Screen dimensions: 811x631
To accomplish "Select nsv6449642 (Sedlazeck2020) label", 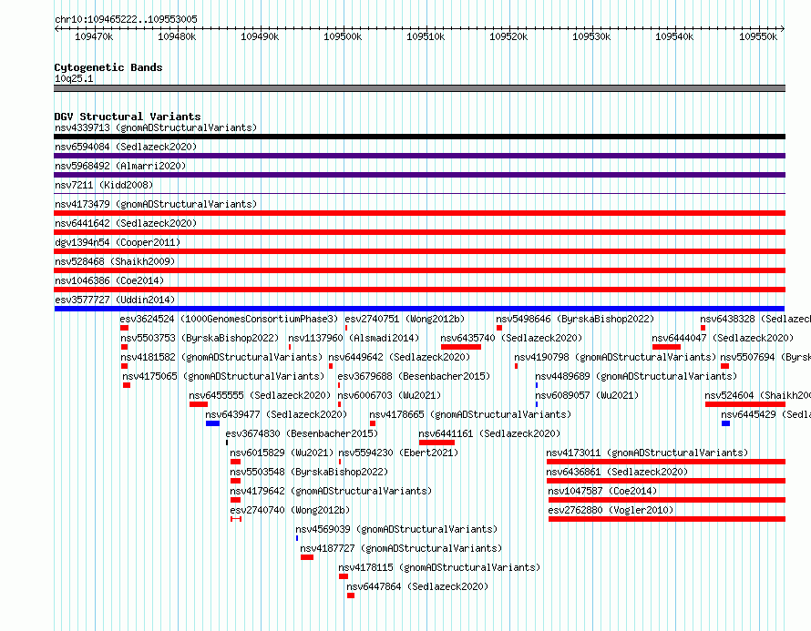I will 399,357.
